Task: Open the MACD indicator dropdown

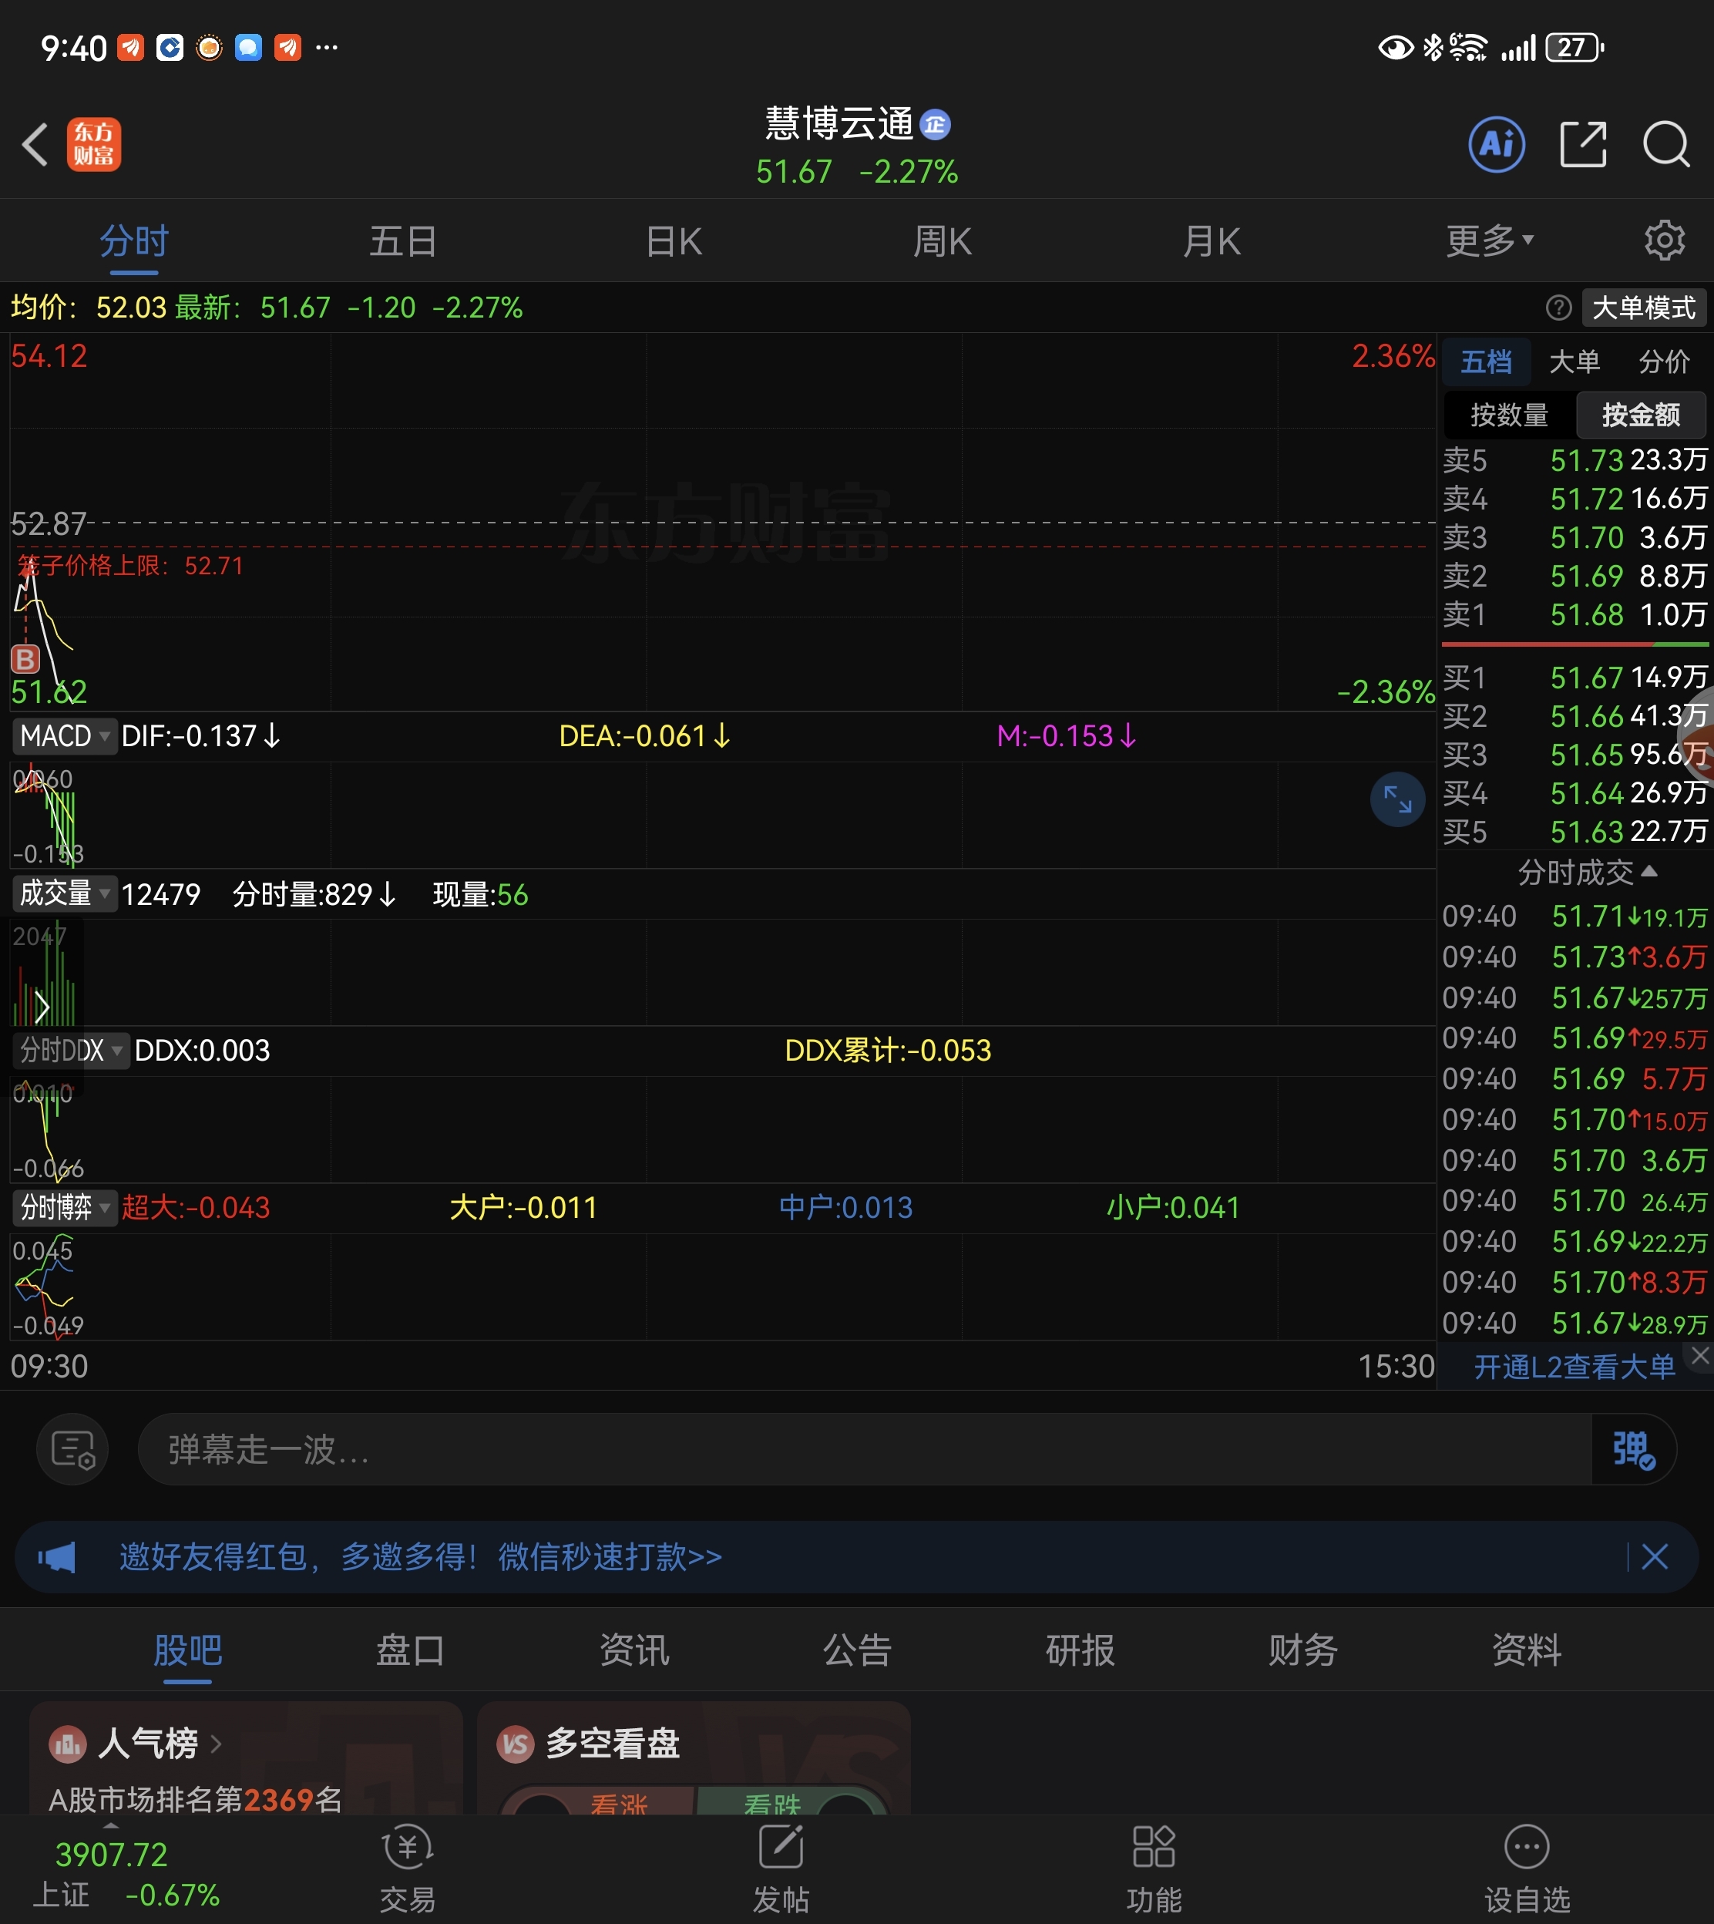Action: pyautogui.click(x=64, y=735)
